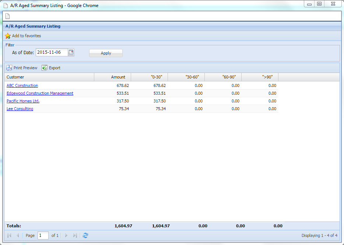Click the Print Preview printer icon

[9, 68]
